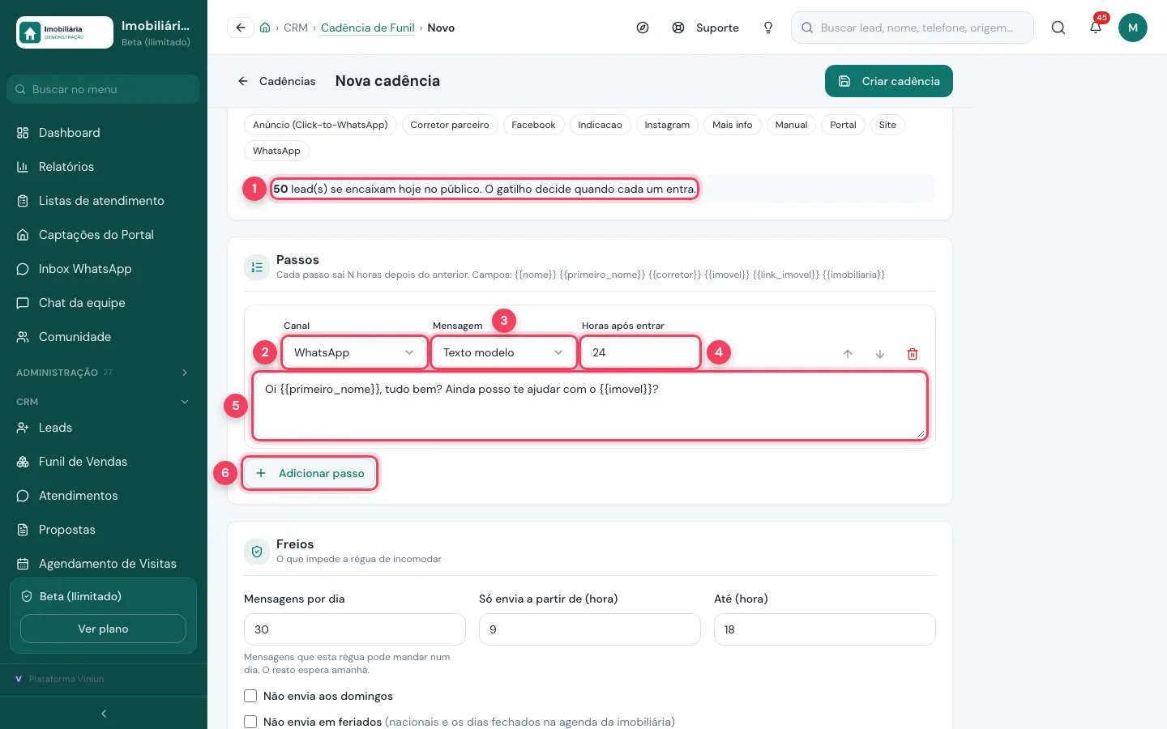Click the Só envia a partir de field
The width and height of the screenshot is (1167, 729).
590,629
